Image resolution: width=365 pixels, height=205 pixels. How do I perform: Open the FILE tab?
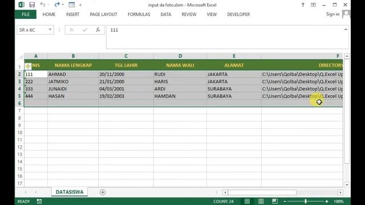coord(26,14)
